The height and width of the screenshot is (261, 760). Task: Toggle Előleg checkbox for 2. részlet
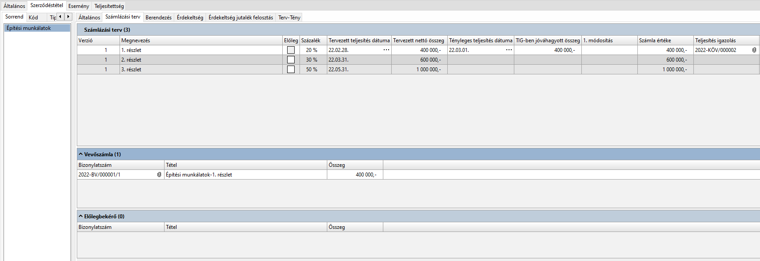click(x=291, y=60)
